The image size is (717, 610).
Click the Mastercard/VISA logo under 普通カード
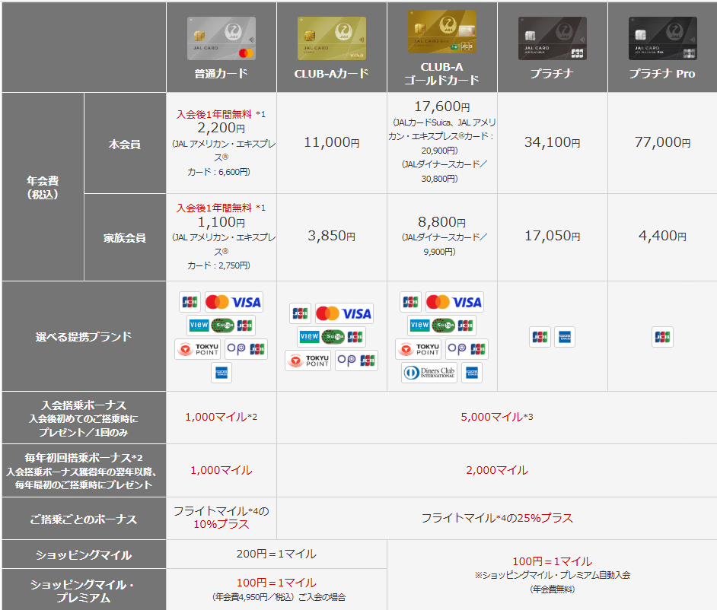click(234, 302)
